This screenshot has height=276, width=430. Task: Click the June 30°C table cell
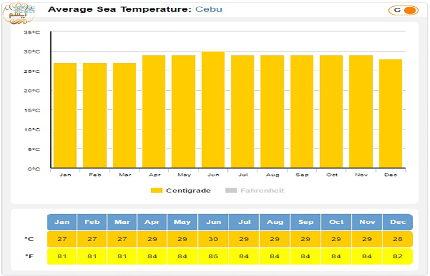click(x=214, y=239)
